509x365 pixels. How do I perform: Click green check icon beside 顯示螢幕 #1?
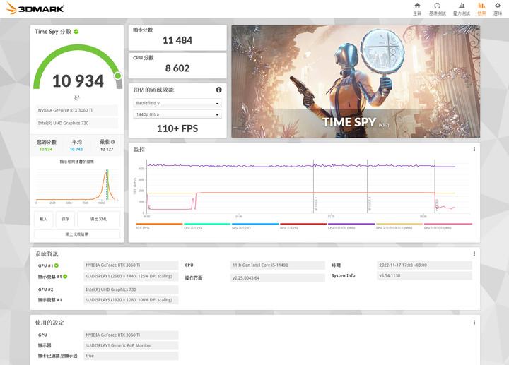coord(65,277)
